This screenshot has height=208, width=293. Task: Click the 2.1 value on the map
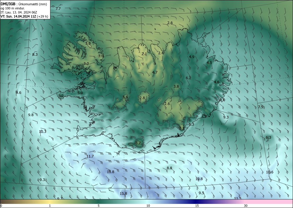coord(144,54)
